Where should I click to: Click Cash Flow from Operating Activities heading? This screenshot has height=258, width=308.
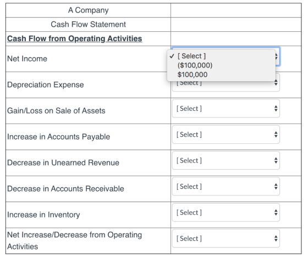75,38
